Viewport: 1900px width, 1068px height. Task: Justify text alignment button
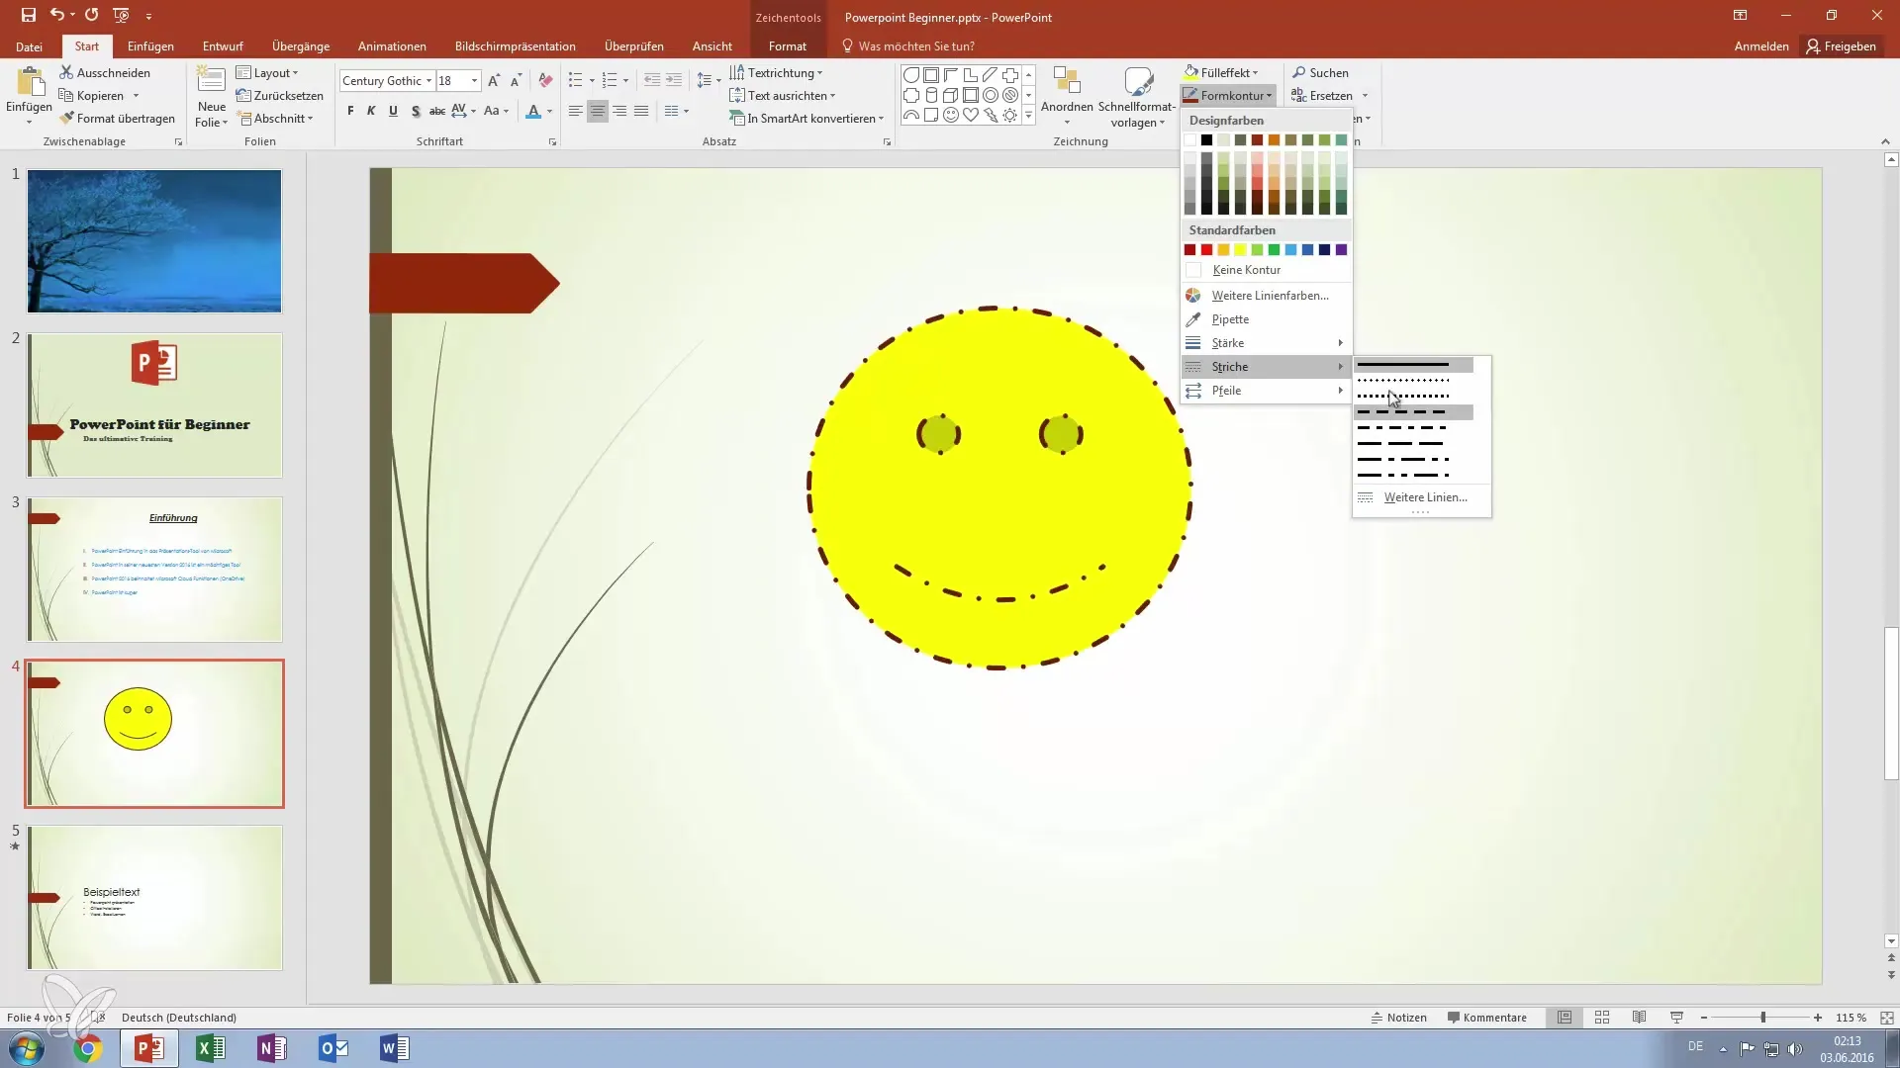tap(641, 111)
